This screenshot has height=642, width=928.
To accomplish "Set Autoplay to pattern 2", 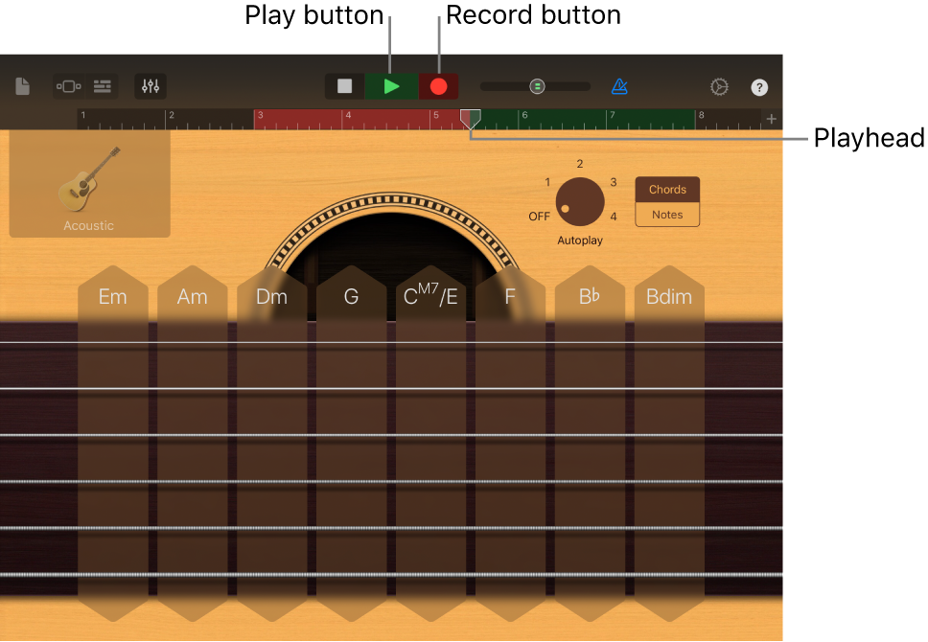I will click(579, 165).
